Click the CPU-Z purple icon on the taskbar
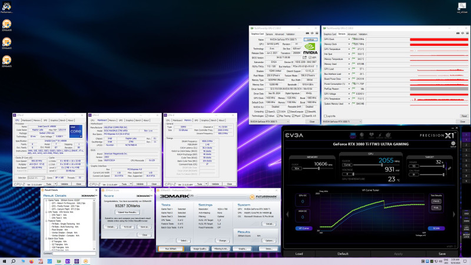 [x=77, y=261]
